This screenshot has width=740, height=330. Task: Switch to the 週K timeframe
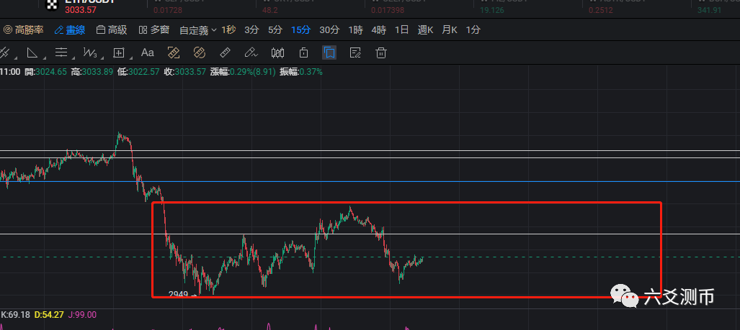point(425,30)
